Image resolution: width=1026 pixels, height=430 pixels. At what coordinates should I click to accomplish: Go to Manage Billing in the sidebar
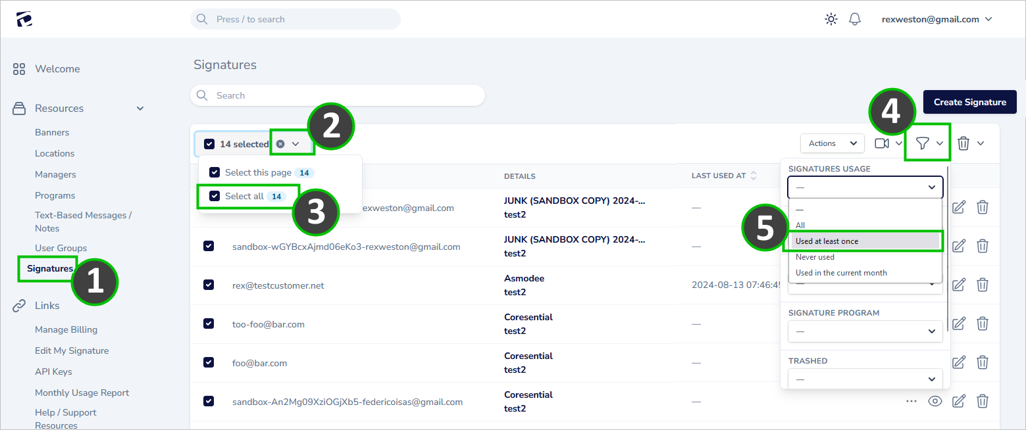point(66,329)
